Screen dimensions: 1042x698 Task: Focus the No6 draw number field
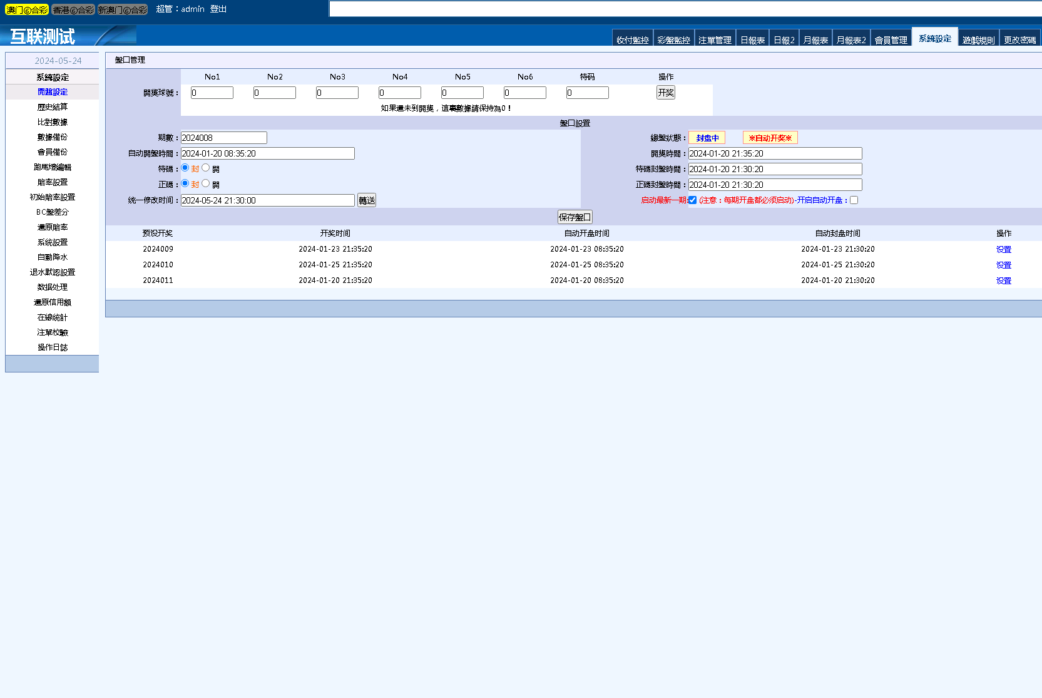click(x=525, y=93)
